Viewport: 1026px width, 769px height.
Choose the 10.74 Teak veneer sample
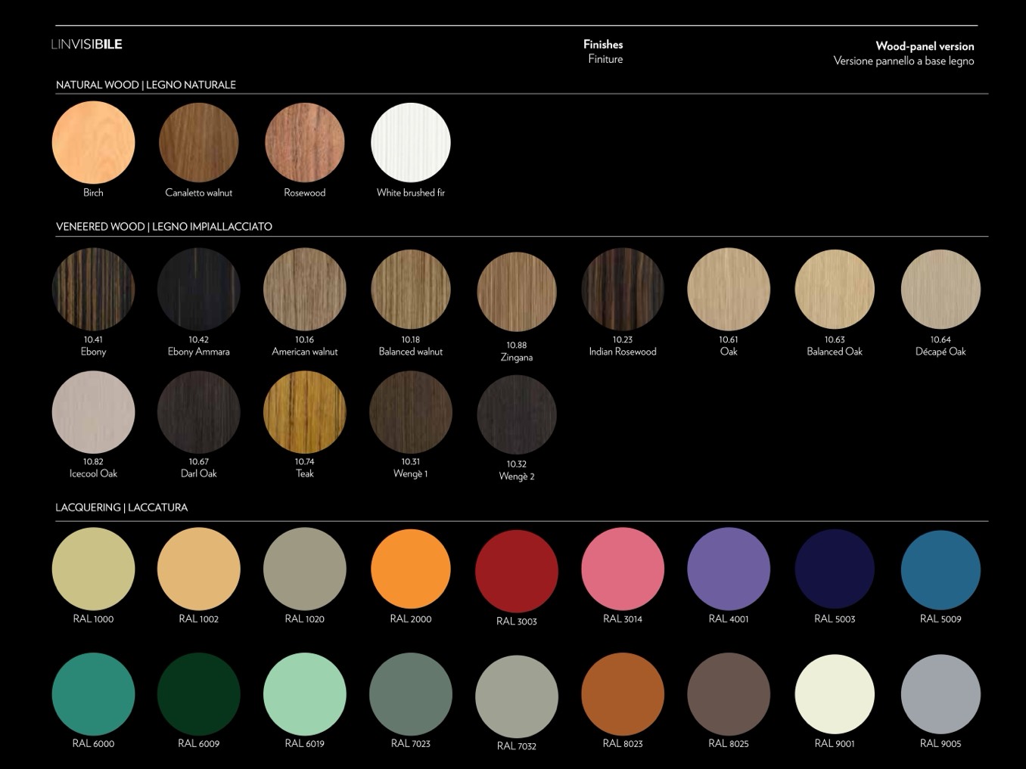[x=304, y=412]
